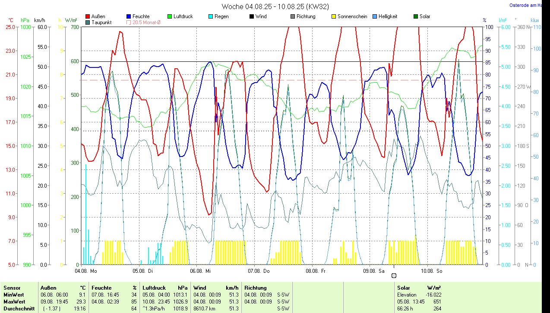Select the dark green Solar legend swatch

pyautogui.click(x=416, y=17)
